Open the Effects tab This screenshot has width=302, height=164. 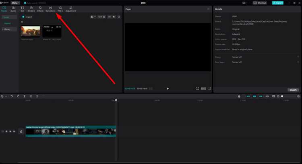point(40,9)
